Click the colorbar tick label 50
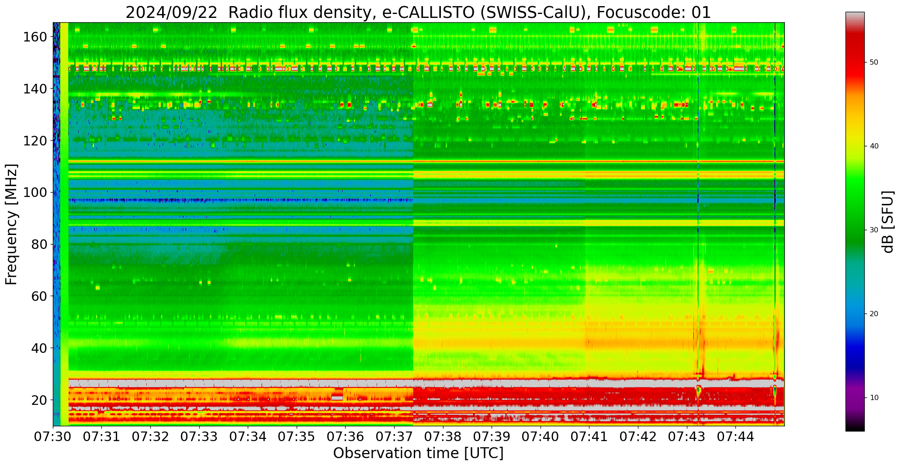This screenshot has height=466, width=901. click(x=874, y=62)
